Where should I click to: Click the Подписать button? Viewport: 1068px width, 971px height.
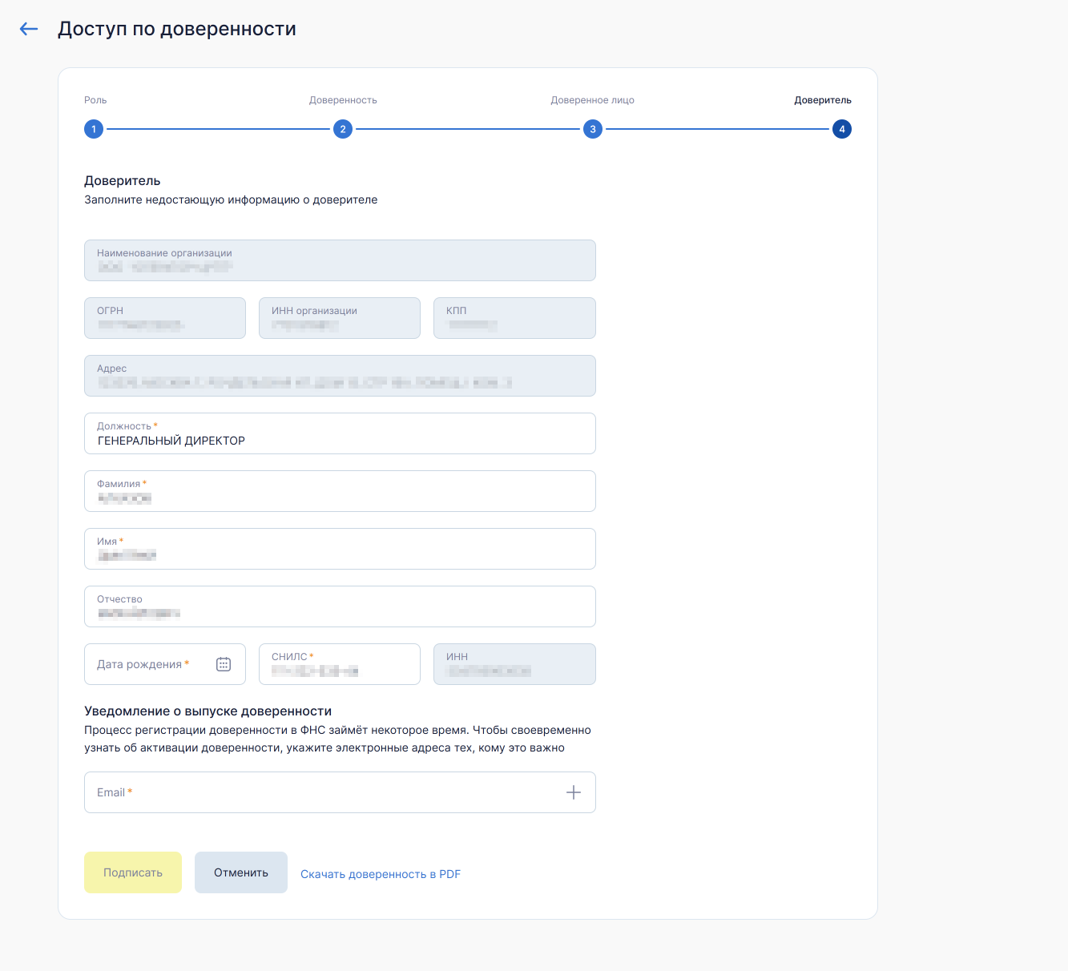133,872
